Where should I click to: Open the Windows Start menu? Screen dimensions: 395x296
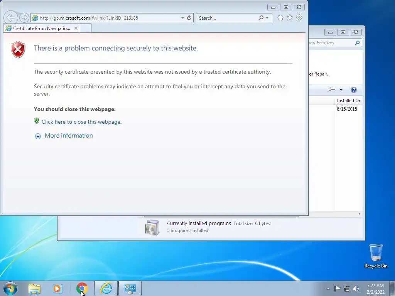pyautogui.click(x=10, y=288)
